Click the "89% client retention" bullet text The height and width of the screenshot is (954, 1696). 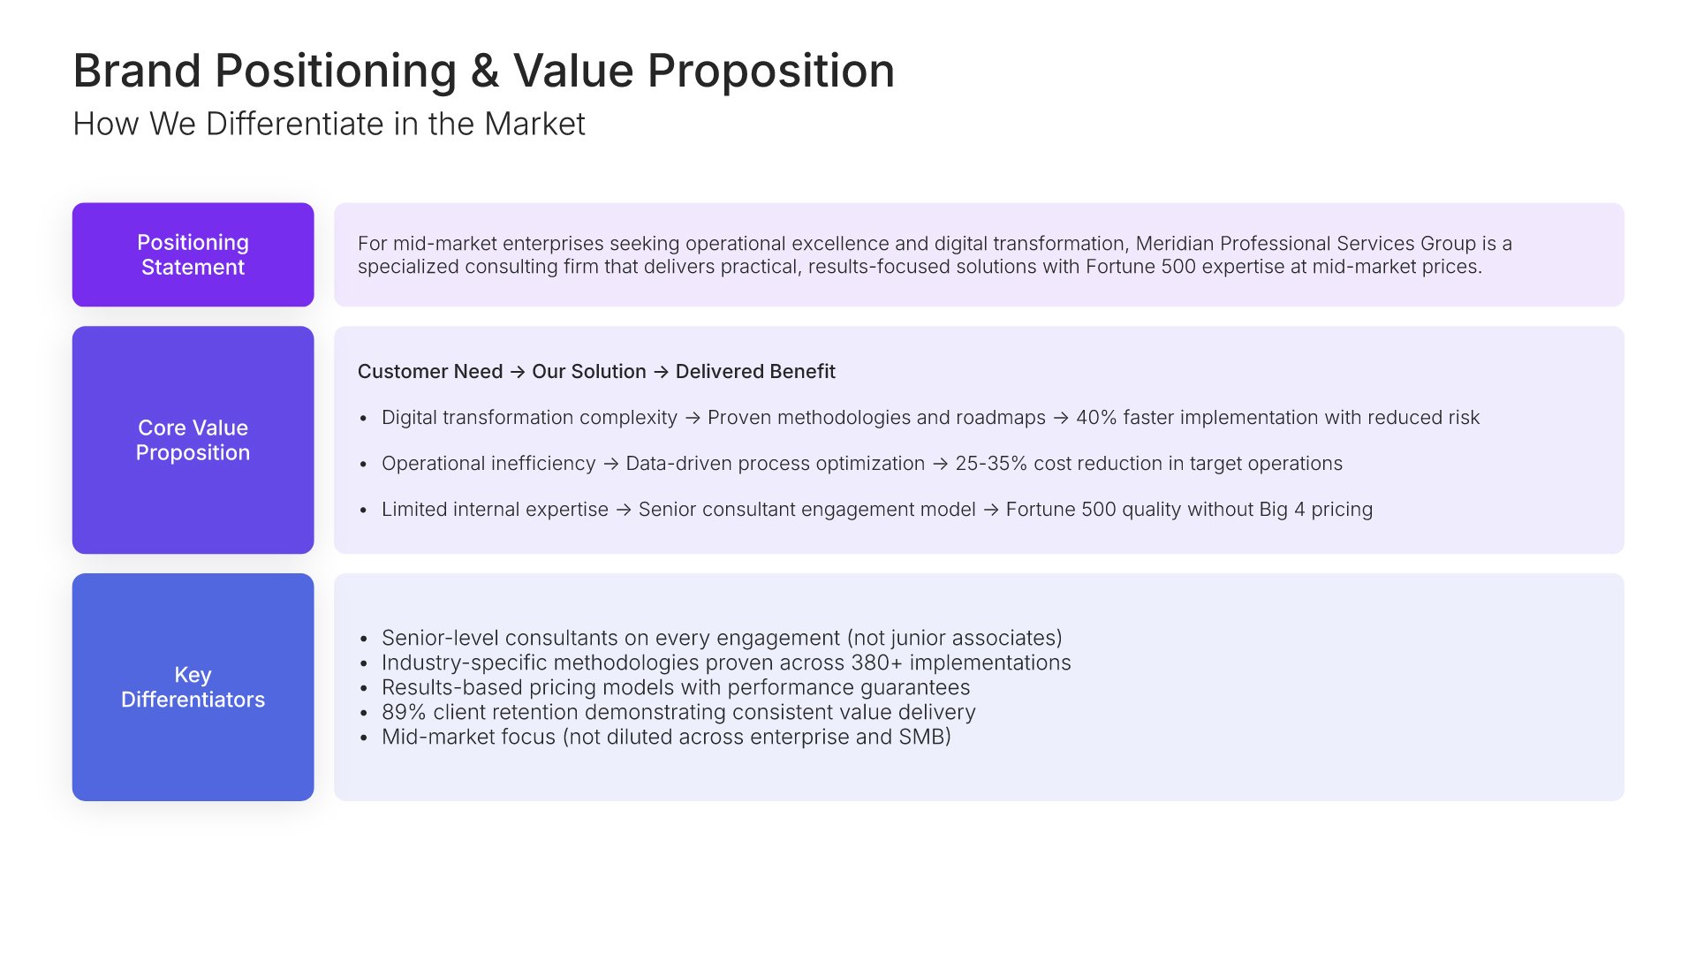click(x=678, y=712)
